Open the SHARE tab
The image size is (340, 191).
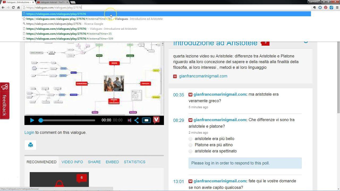pos(94,162)
